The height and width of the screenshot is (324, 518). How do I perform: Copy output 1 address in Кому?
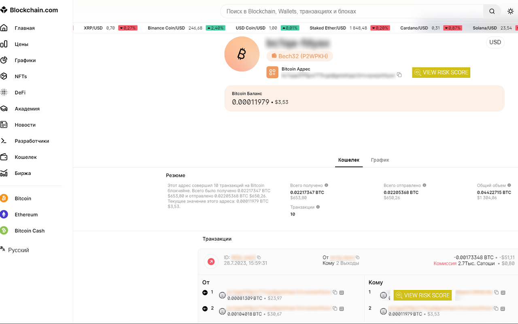pos(496,292)
